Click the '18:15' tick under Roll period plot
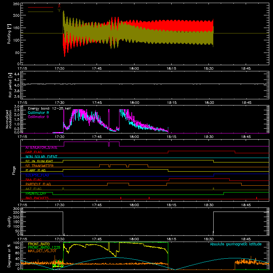The width and height of the screenshot is (273, 273). 172,103
